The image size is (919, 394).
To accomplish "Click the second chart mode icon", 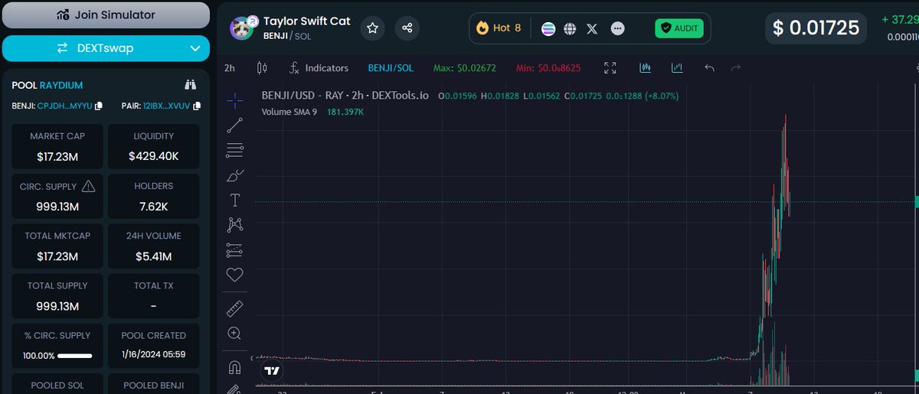I will pos(677,68).
